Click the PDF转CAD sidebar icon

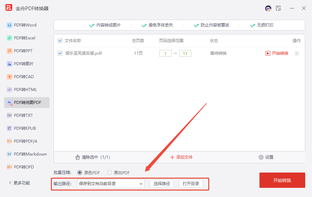point(9,77)
